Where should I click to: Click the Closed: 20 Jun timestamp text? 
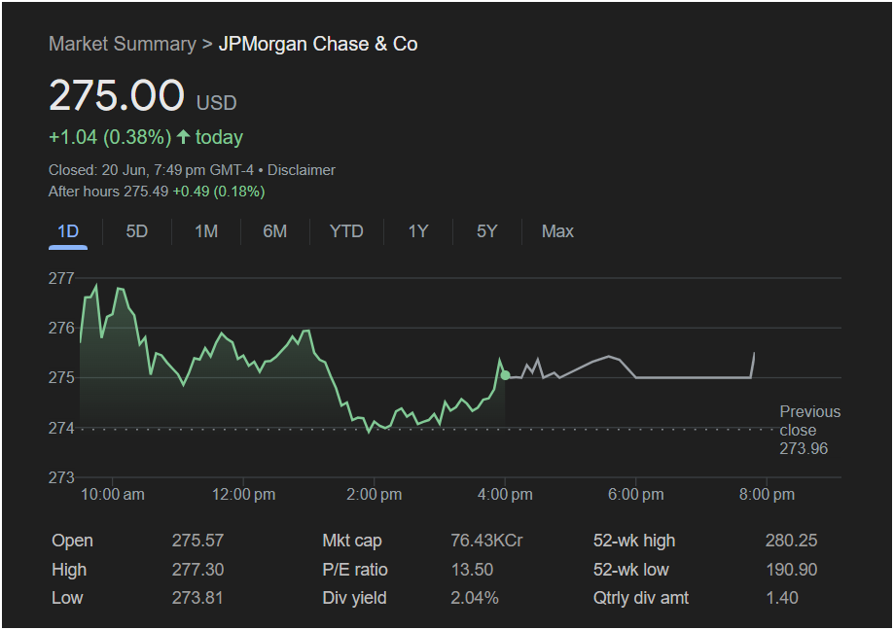tap(151, 170)
